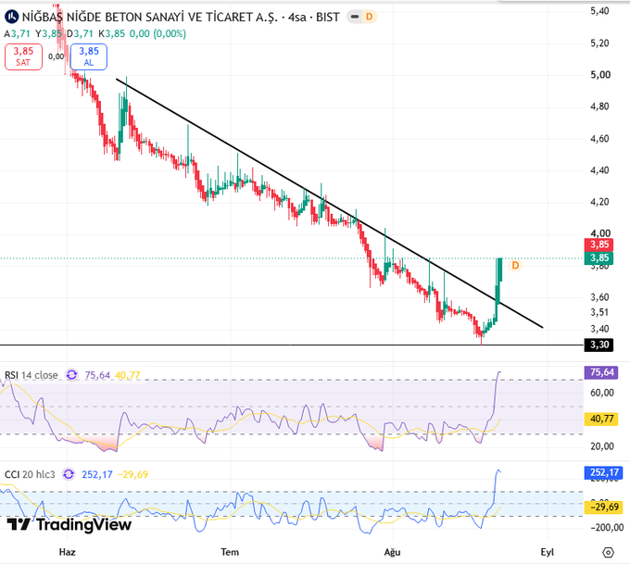Click the red 3,85 price axis label
The image size is (630, 564).
(599, 244)
